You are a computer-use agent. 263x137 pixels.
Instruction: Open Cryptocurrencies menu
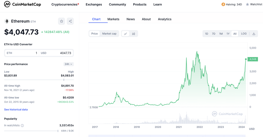[x=65, y=4]
